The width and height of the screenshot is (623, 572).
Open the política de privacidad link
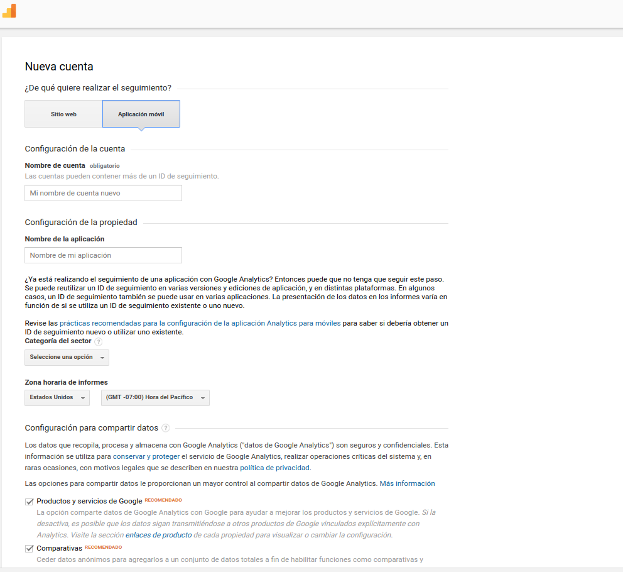[274, 468]
